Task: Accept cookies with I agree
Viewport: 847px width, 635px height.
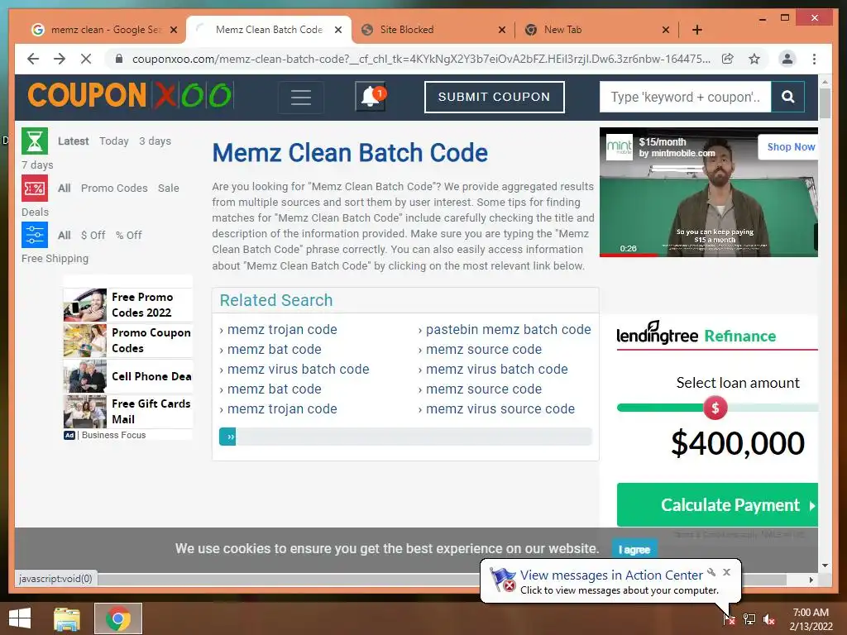Action: [x=634, y=550]
